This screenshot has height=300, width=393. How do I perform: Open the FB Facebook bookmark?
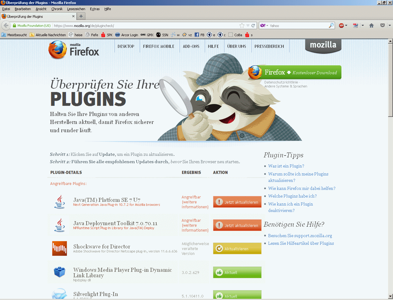(x=200, y=35)
